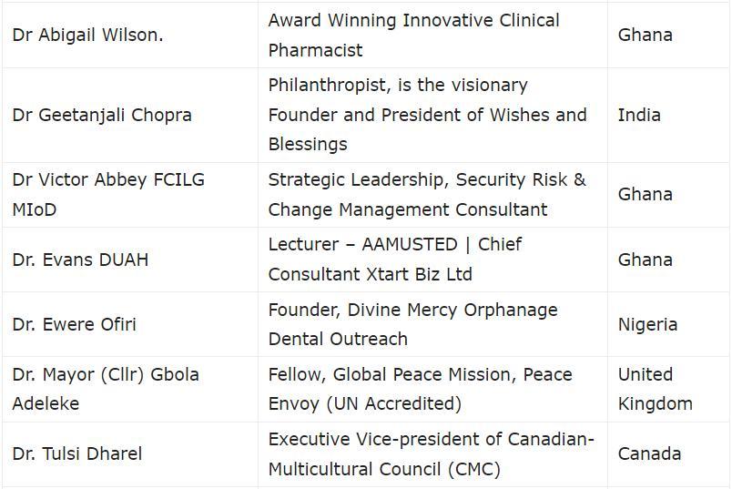The width and height of the screenshot is (732, 489).
Task: Click Ghana in Evans Duah's row
Action: (646, 260)
